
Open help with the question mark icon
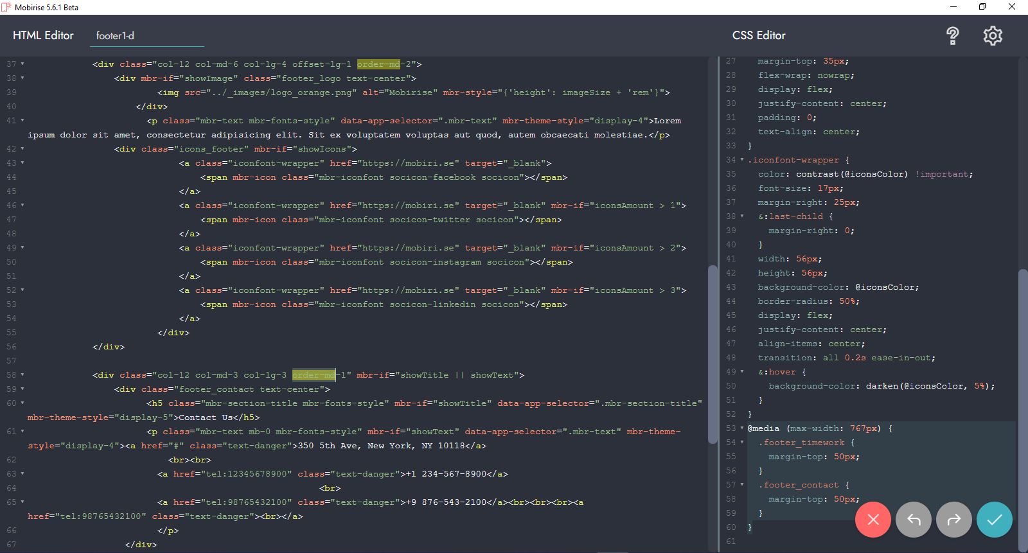(953, 36)
